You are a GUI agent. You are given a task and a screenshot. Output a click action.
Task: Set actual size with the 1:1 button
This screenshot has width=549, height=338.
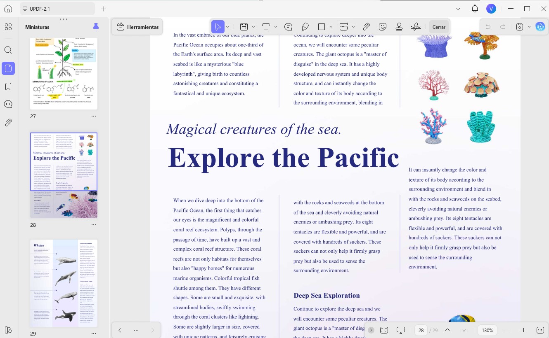click(x=540, y=330)
